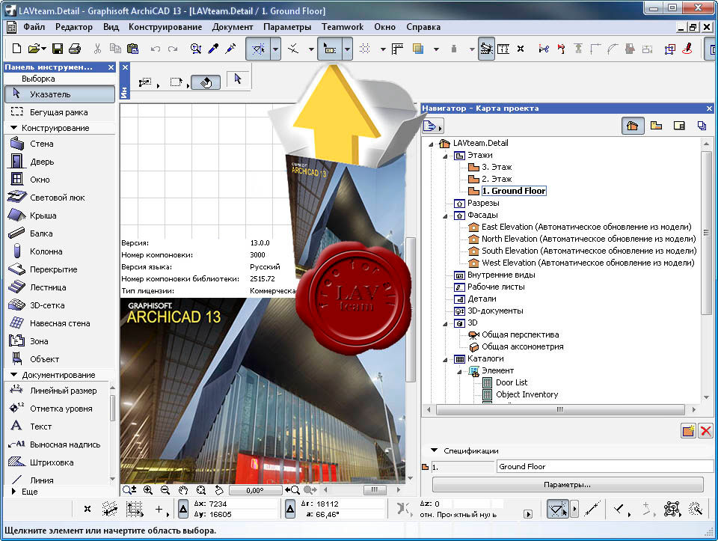The image size is (718, 541).
Task: Click the red X delete button in Navigator
Action: coord(705,431)
